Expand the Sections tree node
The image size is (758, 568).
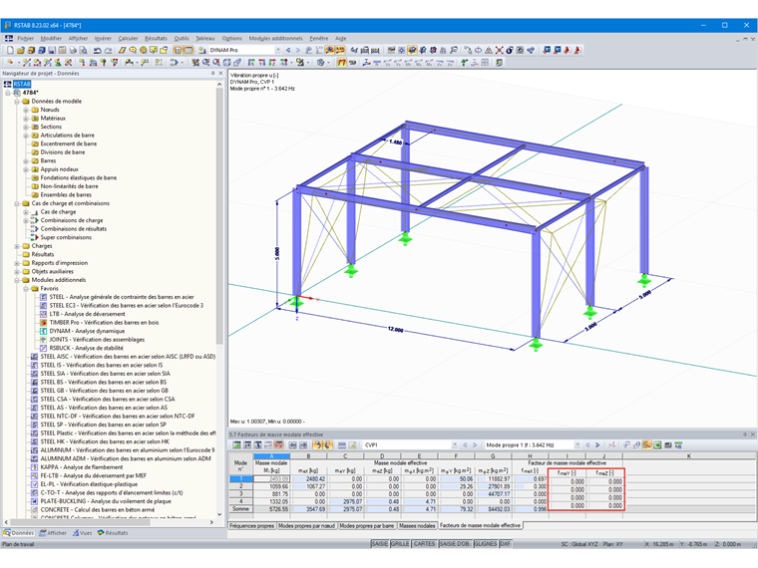coord(26,127)
